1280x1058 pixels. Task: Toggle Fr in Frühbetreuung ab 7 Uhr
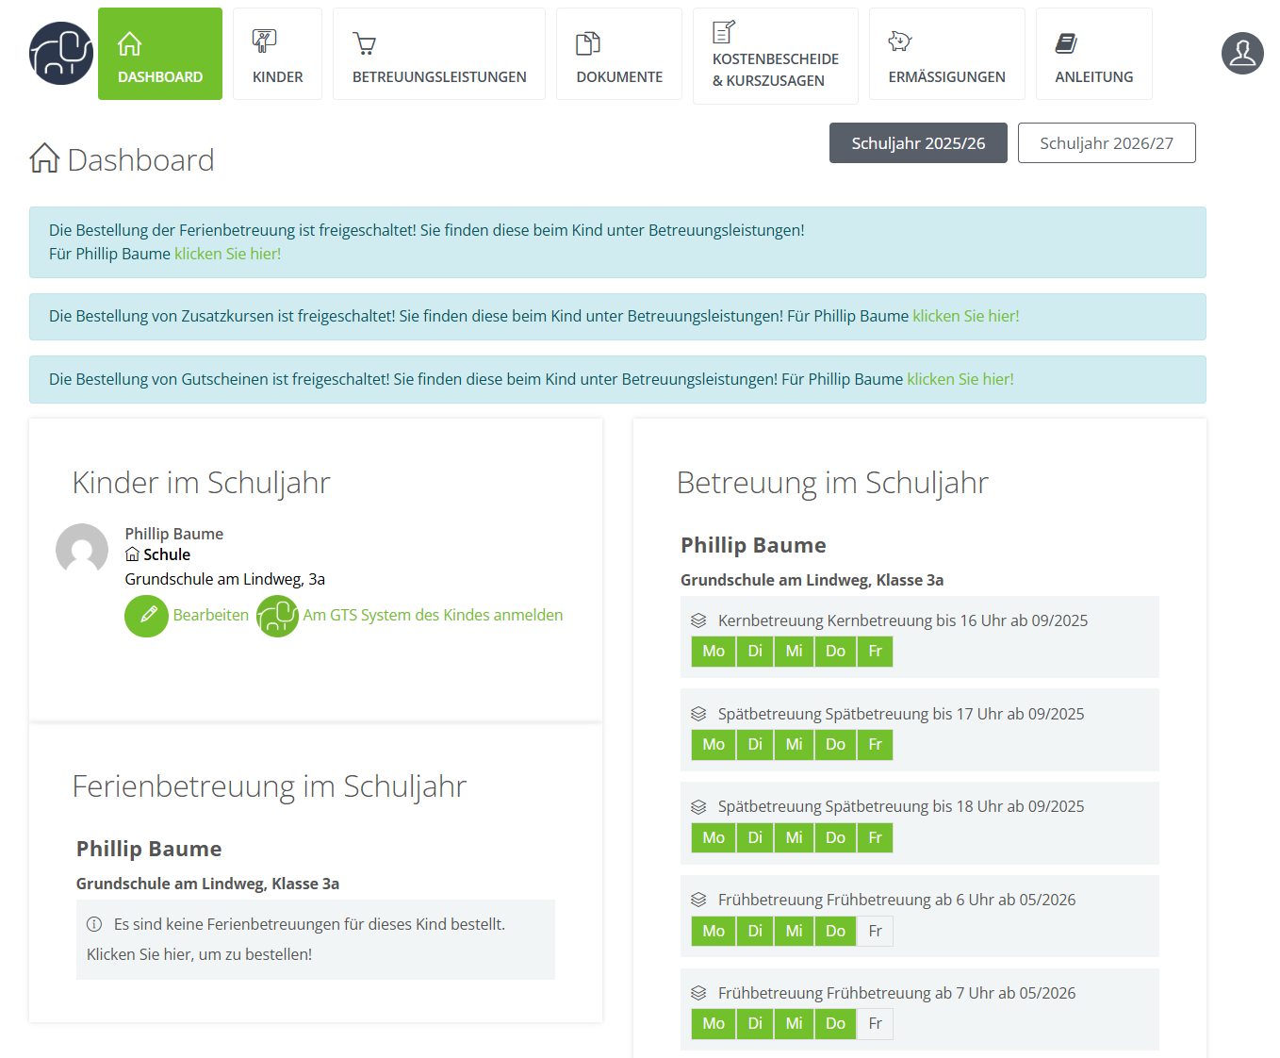[875, 1023]
